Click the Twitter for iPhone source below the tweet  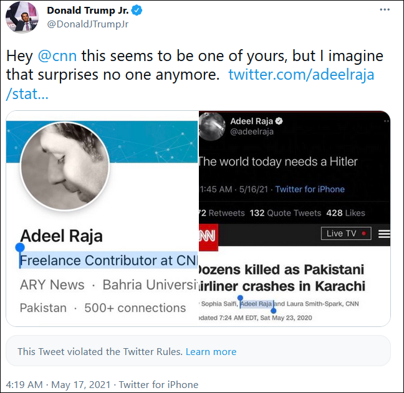tap(158, 384)
